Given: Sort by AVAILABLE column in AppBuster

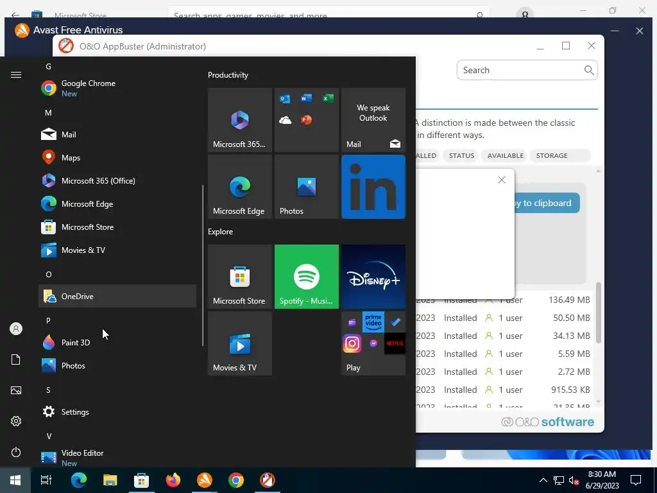Looking at the screenshot, I should (x=506, y=155).
